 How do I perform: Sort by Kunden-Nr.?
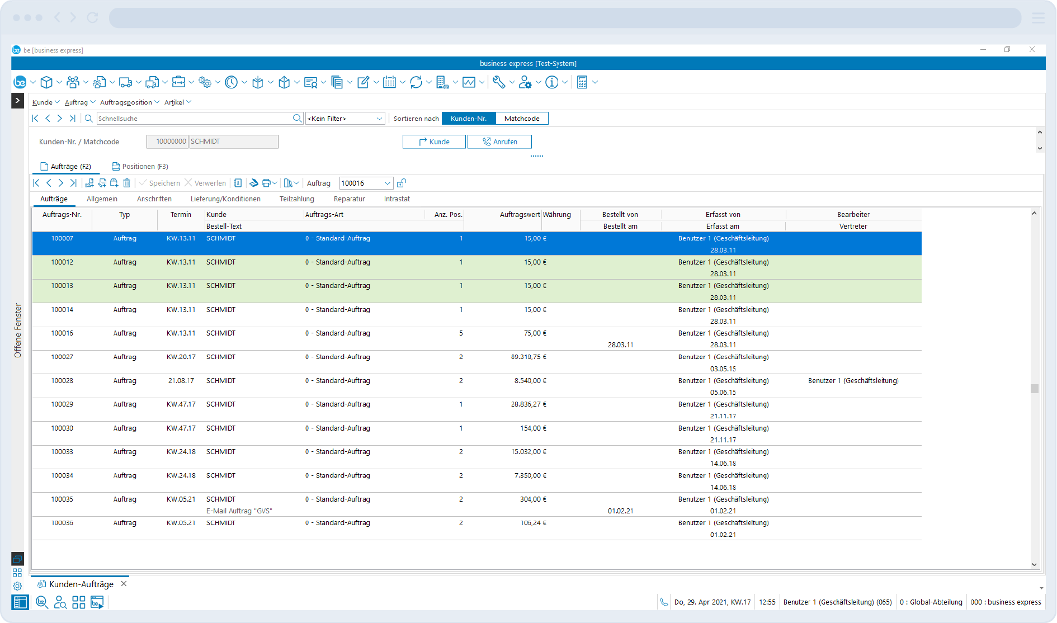469,119
